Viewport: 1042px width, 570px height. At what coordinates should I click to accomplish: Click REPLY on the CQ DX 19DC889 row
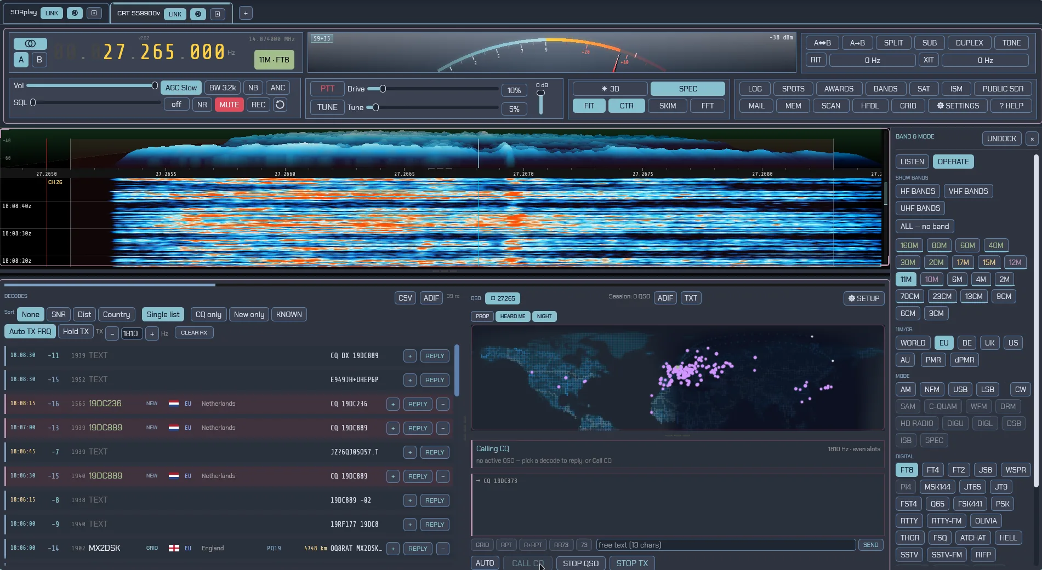click(x=435, y=356)
